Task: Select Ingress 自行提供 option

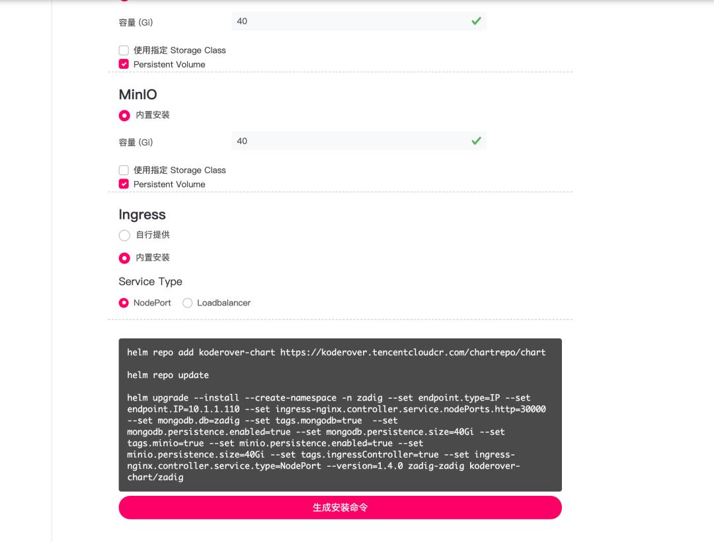Action: point(124,235)
